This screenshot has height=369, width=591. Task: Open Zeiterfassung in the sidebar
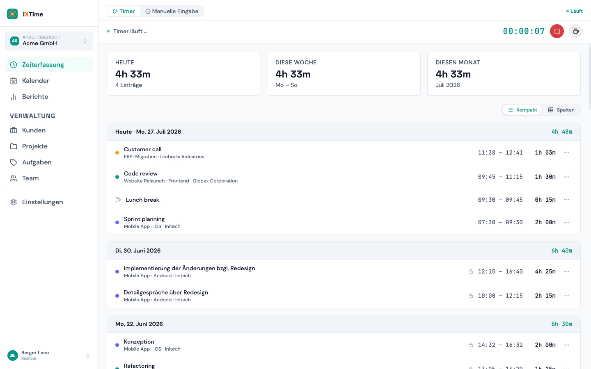(x=49, y=65)
